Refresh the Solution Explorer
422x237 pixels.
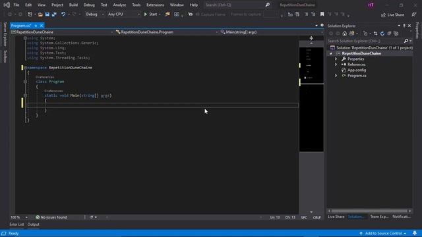[x=382, y=34]
